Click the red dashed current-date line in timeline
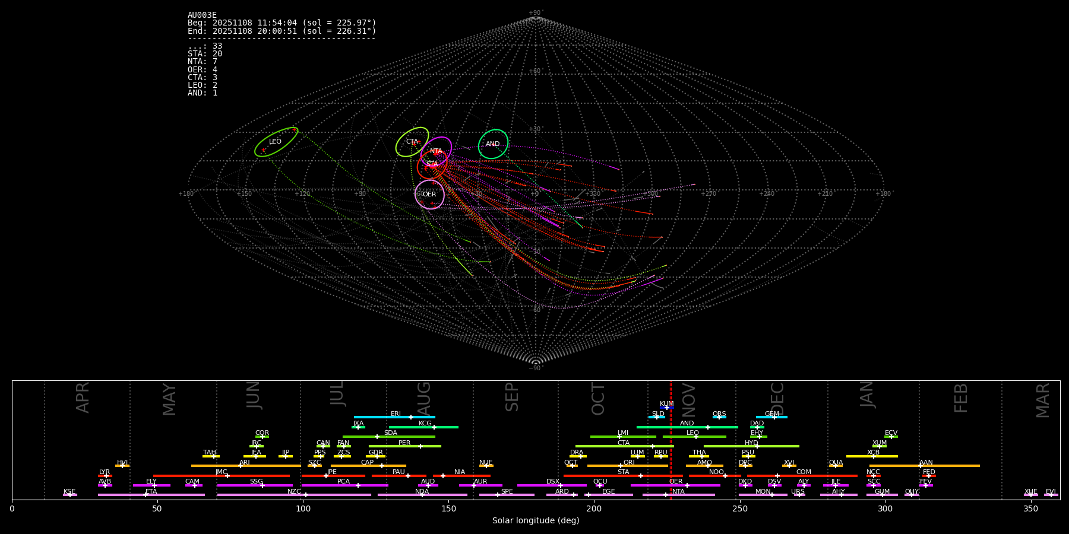Image resolution: width=1069 pixels, height=534 pixels. (x=671, y=440)
